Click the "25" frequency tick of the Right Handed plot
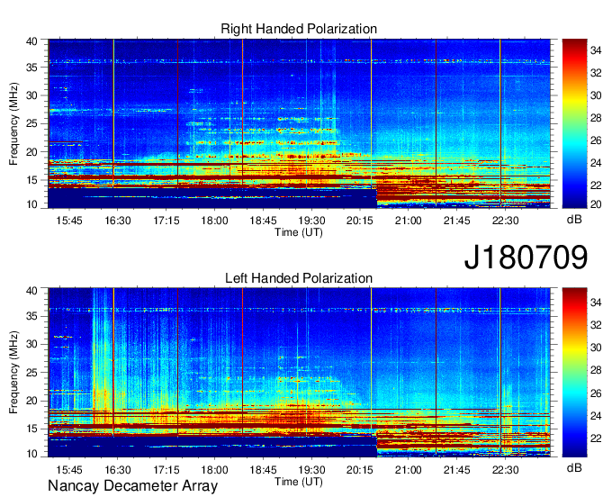 [32, 123]
